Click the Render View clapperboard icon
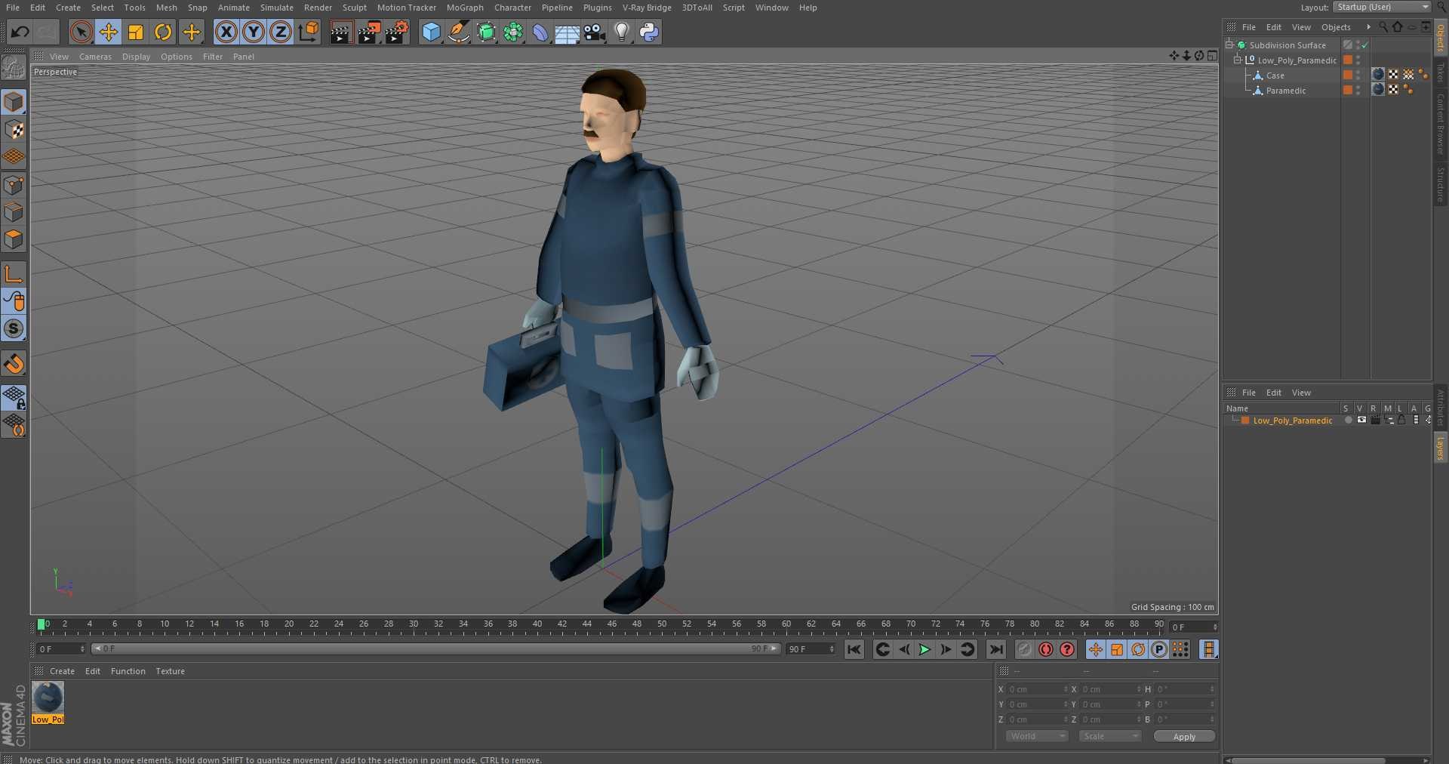Image resolution: width=1449 pixels, height=764 pixels. tap(341, 32)
